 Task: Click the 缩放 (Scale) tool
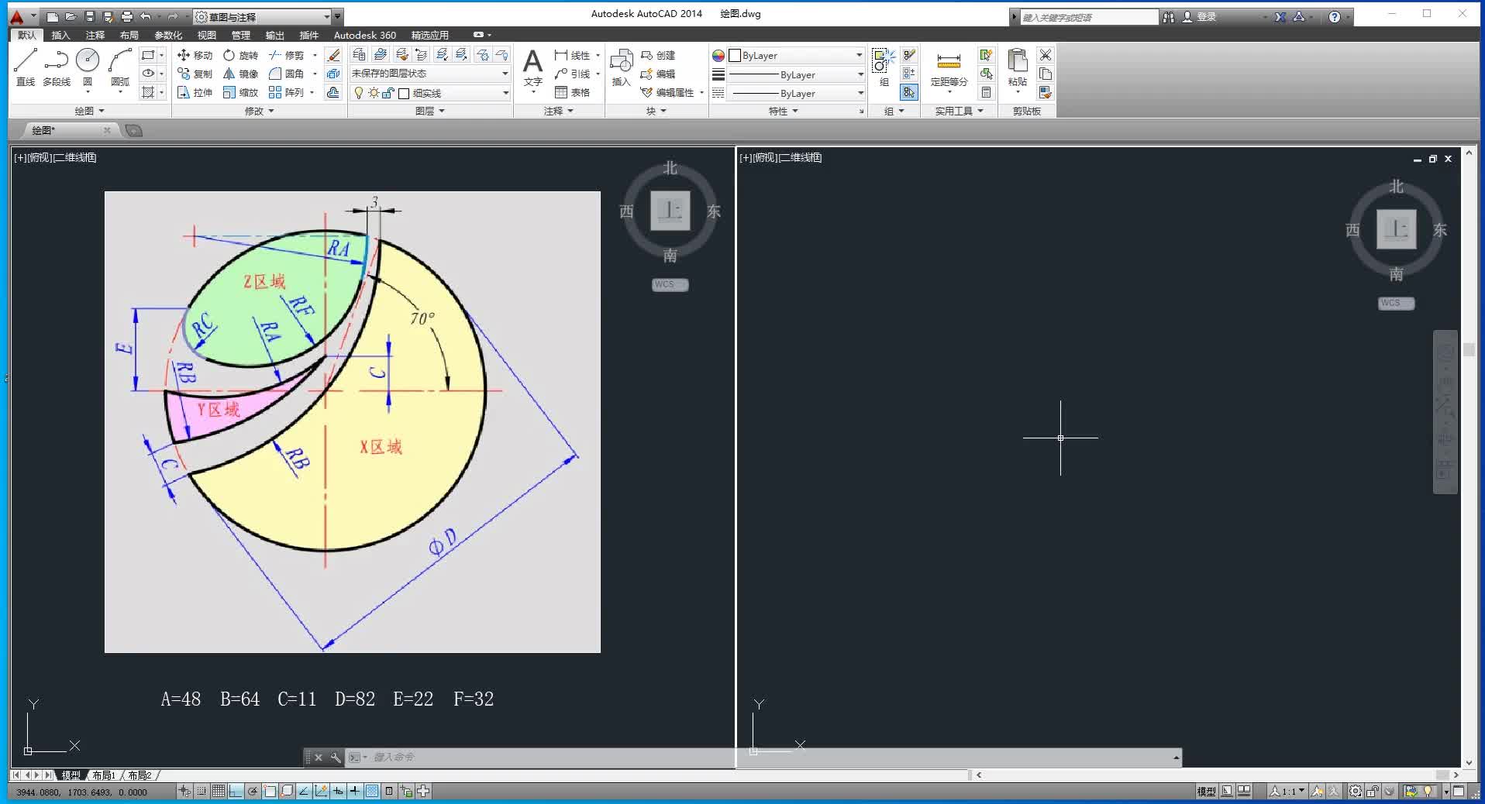pos(240,92)
